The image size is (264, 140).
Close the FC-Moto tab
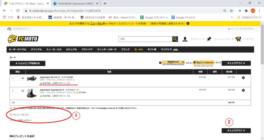48,4
